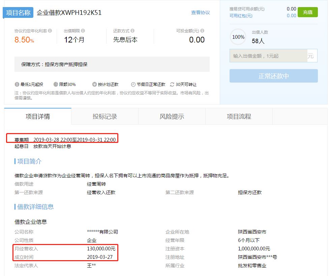Click the project title 企业借款XWPH192K51
Viewport: 329px width, 276px height.
pos(69,12)
